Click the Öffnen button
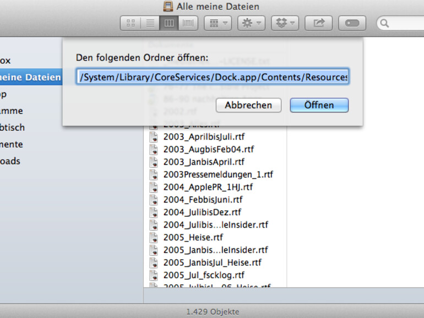 click(x=319, y=105)
